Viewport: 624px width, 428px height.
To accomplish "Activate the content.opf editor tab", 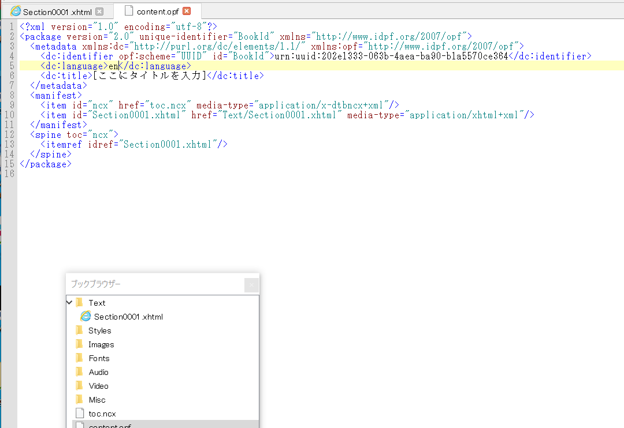I will [x=157, y=12].
